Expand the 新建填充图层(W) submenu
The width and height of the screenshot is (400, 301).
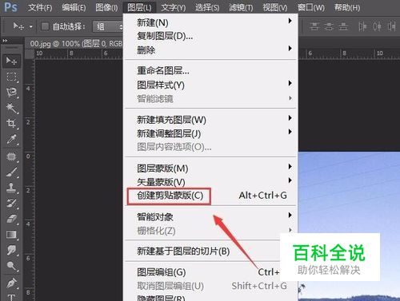click(x=290, y=118)
